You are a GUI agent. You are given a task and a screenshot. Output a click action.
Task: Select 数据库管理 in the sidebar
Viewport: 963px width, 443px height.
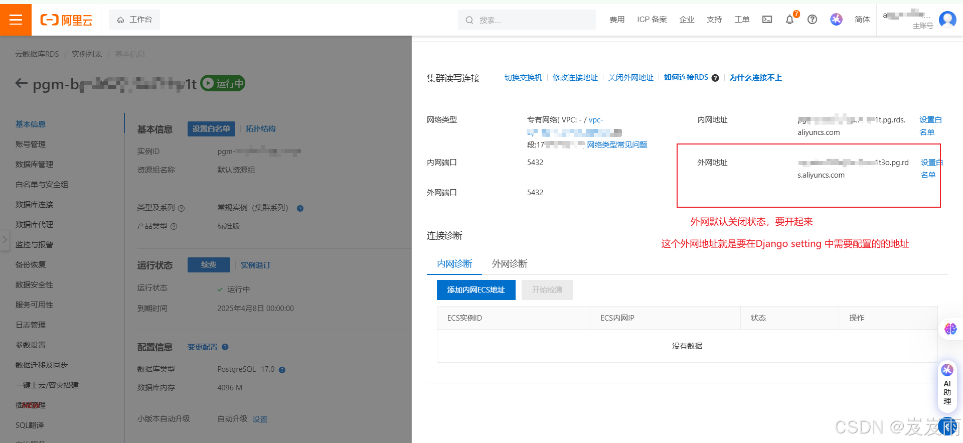point(34,164)
